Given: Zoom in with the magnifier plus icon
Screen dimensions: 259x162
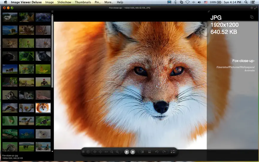Looking at the screenshot, I should [117, 152].
